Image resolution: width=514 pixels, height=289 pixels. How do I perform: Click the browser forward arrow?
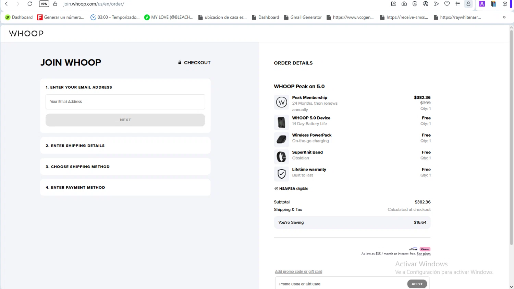click(18, 4)
